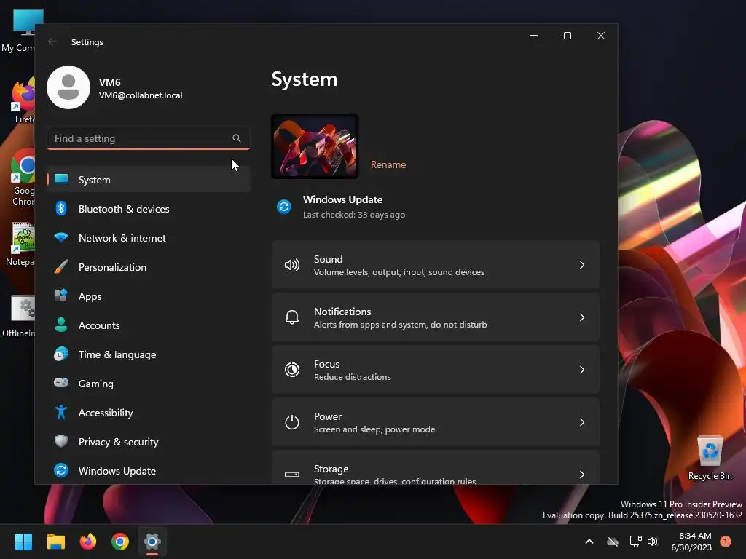Select System in the sidebar

(x=149, y=180)
